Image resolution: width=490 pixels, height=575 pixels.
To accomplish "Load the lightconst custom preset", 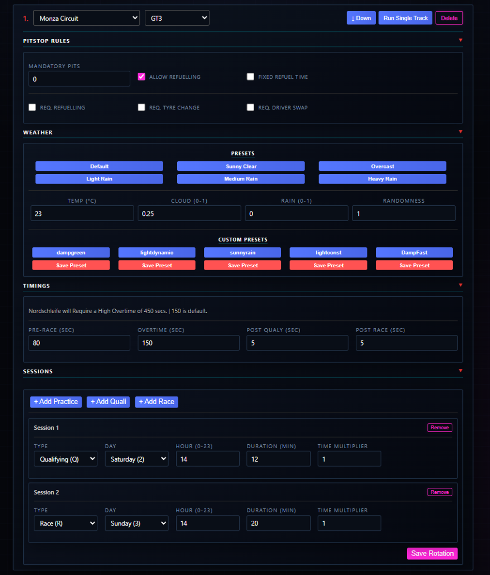I will pyautogui.click(x=329, y=253).
